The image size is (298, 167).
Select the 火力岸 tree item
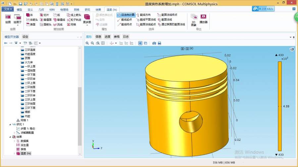[27, 62]
